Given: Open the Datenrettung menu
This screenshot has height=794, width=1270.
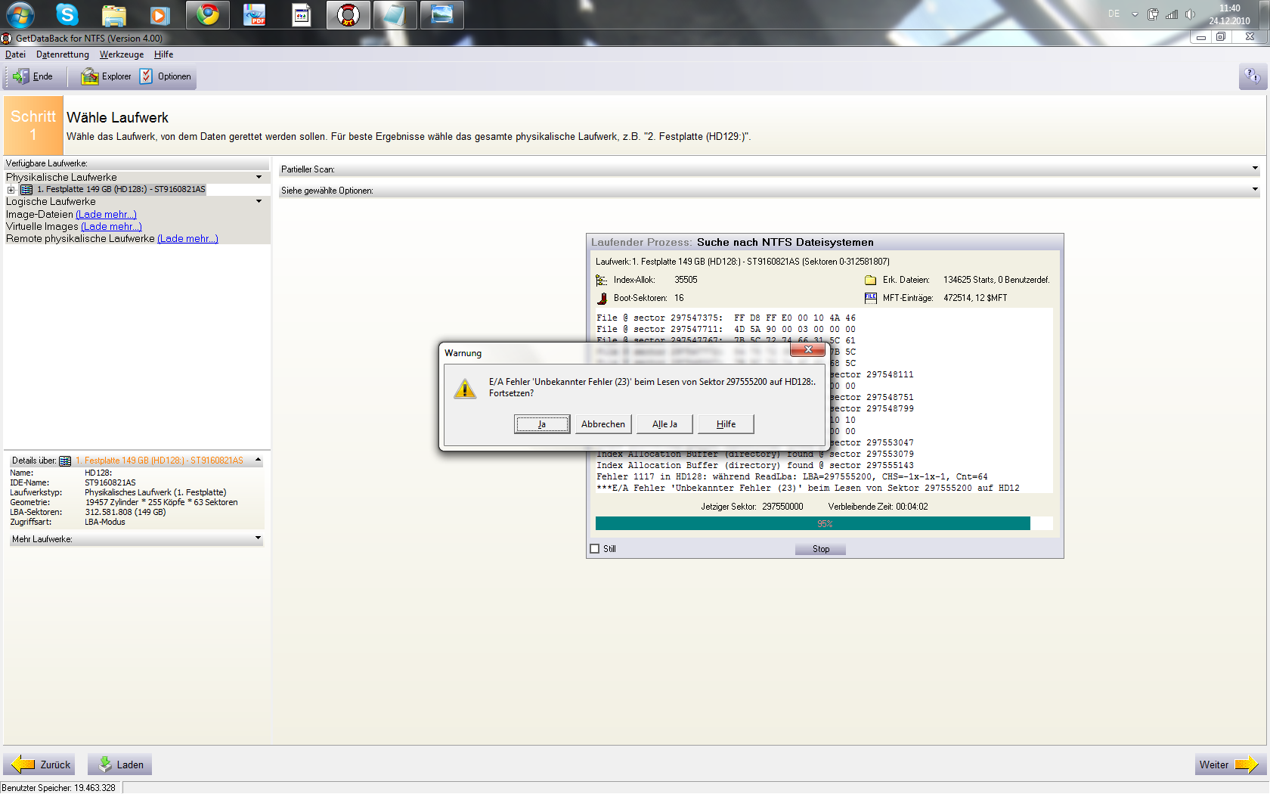Looking at the screenshot, I should pos(63,54).
